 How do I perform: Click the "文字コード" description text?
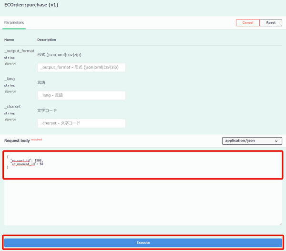click(47, 110)
